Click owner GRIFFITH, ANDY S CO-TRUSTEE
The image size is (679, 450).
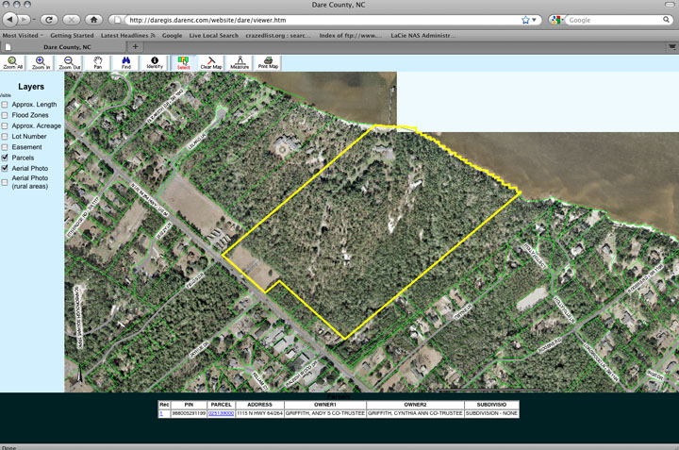(325, 413)
